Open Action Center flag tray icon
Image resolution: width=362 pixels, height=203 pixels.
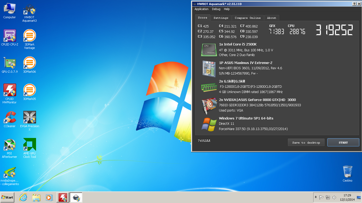tap(321, 197)
